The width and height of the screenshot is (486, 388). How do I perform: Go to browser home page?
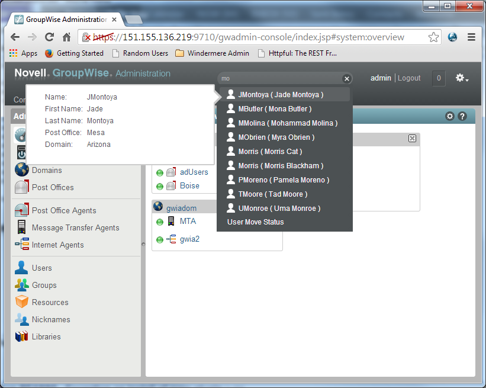click(x=67, y=37)
